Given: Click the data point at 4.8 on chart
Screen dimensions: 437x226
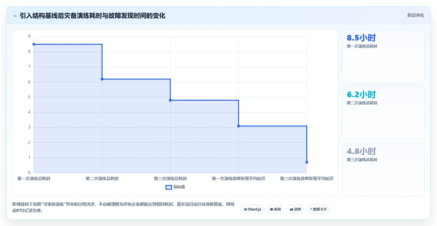Looking at the screenshot, I should (170, 100).
